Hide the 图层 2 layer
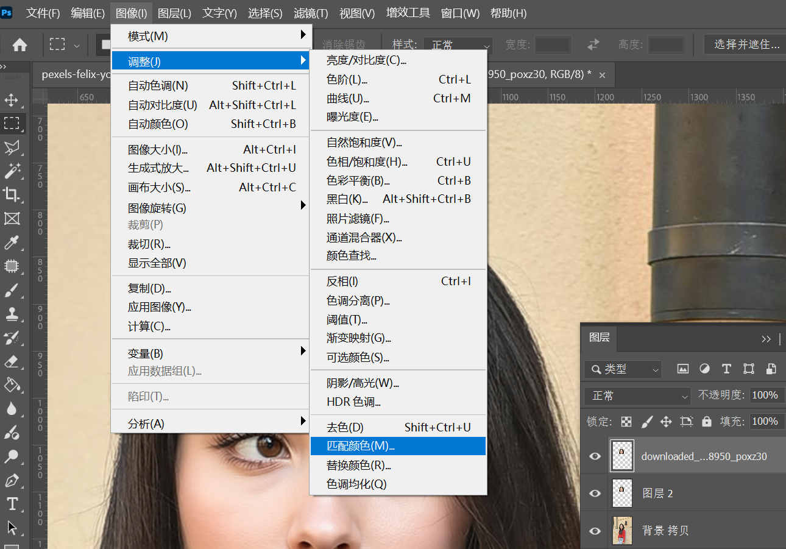Image resolution: width=786 pixels, height=549 pixels. click(595, 494)
